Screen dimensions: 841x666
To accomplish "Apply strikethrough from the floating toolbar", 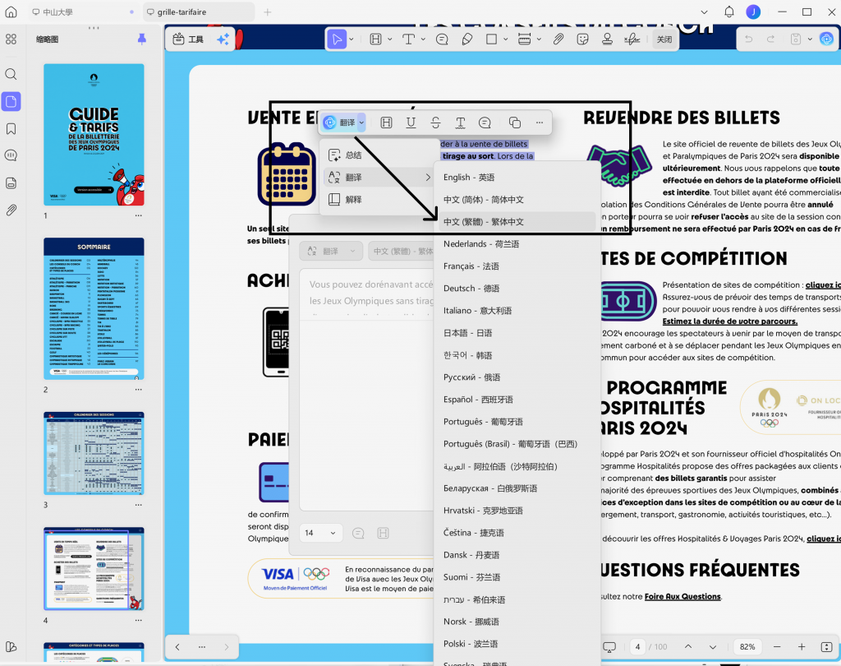I will [435, 123].
